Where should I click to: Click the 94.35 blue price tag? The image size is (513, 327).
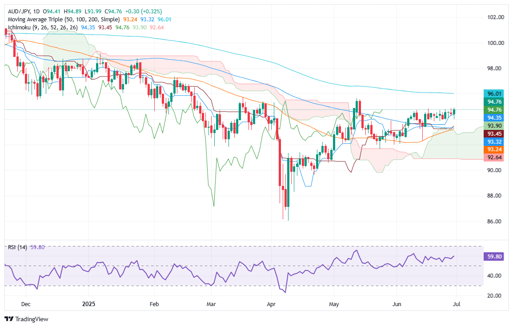[x=494, y=118]
